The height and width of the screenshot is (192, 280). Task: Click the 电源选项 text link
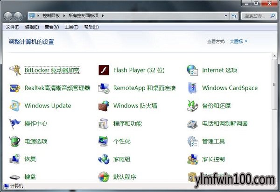coord(36,141)
